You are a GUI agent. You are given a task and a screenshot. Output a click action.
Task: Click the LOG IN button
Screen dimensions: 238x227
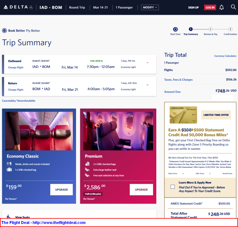[x=210, y=7]
